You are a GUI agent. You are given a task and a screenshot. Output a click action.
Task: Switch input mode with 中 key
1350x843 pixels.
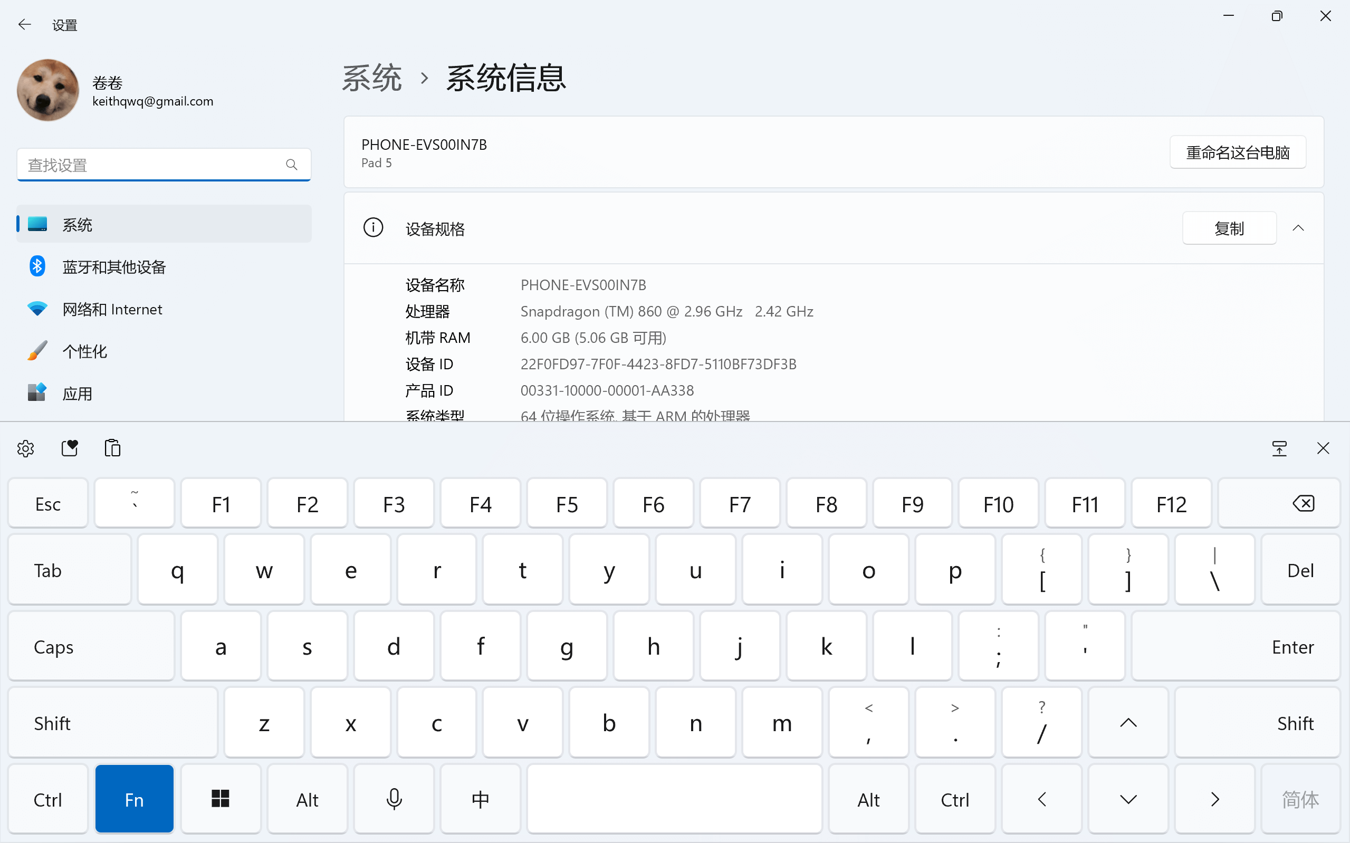point(480,800)
